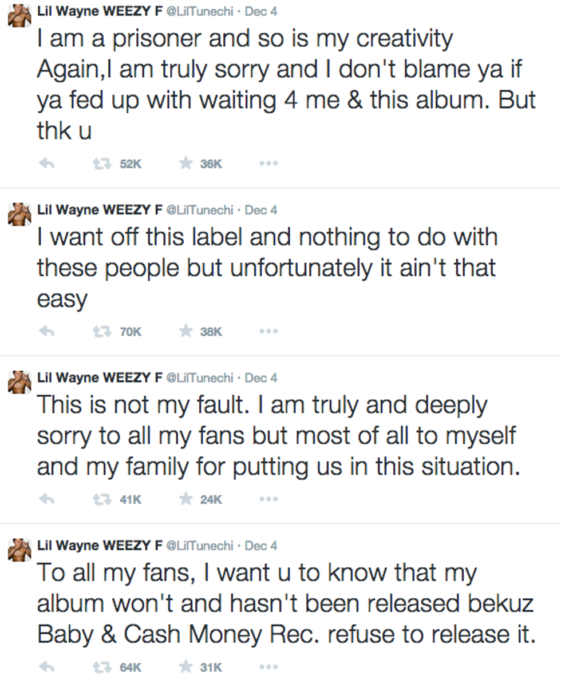The image size is (561, 688).
Task: Open more options on 'prisoner' tweet
Action: pyautogui.click(x=268, y=164)
